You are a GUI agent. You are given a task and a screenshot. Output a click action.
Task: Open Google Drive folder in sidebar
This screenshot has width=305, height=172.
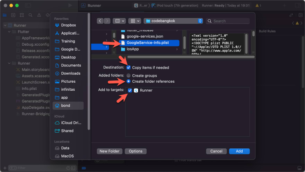coord(68,49)
